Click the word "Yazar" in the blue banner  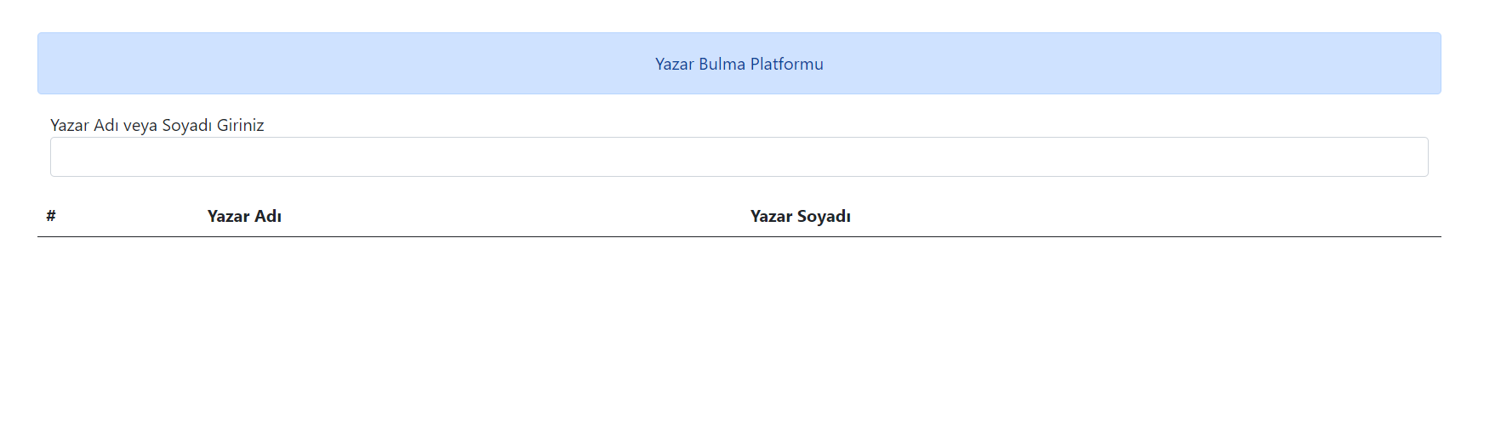point(675,64)
